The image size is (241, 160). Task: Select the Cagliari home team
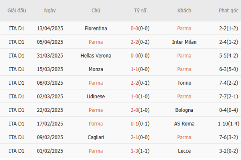coord(96,137)
